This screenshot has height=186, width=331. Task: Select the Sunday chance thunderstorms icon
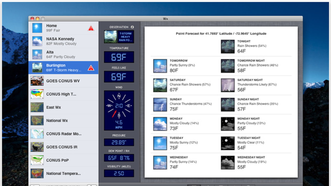pos(160,105)
